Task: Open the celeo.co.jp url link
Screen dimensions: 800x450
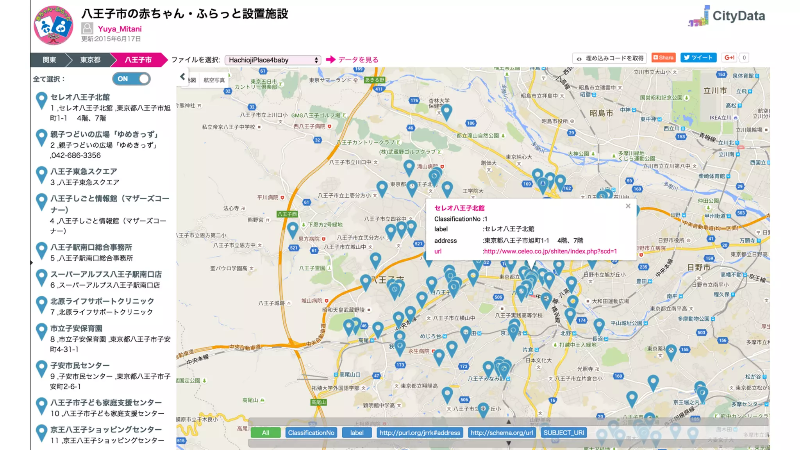Action: [550, 251]
